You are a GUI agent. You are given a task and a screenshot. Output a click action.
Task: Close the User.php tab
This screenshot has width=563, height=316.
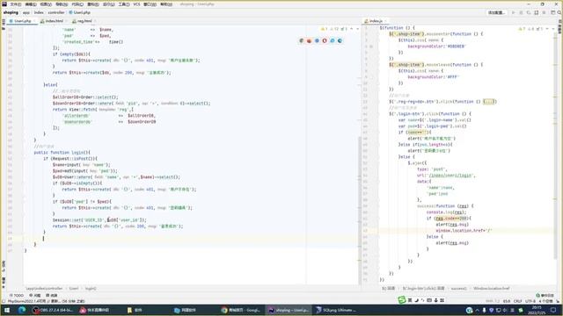click(34, 21)
